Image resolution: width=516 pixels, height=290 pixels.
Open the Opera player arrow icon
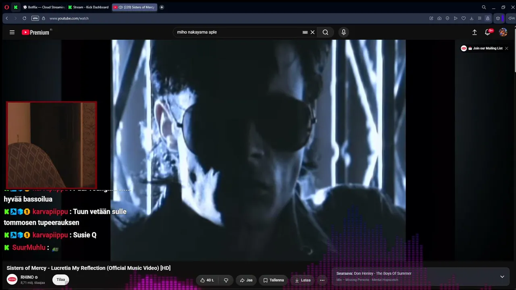point(456,18)
